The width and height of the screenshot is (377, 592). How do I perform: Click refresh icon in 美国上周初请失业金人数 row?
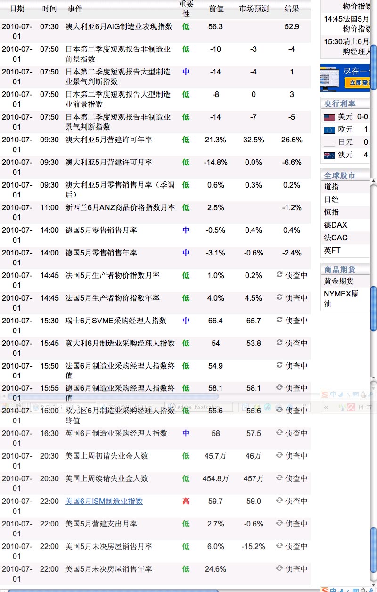(x=279, y=455)
